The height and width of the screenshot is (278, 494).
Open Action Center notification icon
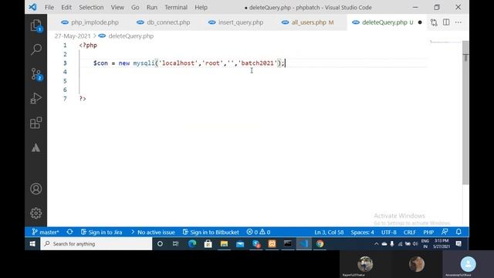coord(458,244)
